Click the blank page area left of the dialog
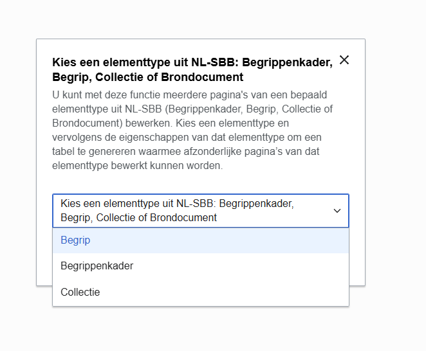Viewport: 426px width, 351px height. [x=17, y=161]
